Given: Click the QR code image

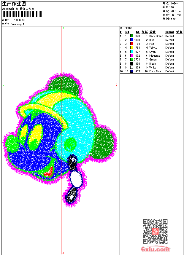Looking at the screenshot, I should point(155,231).
